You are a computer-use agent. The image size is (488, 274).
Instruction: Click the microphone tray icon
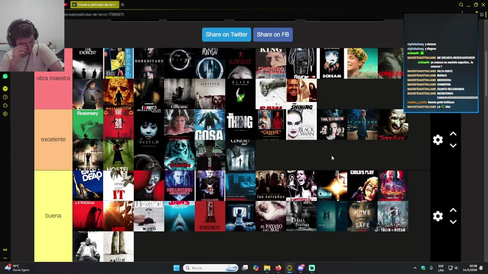[431, 268]
